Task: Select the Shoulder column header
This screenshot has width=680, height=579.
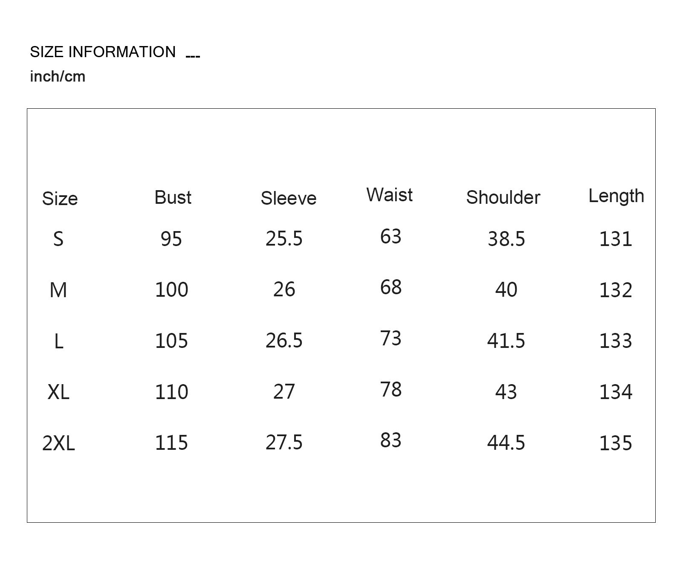Action: coord(503,197)
